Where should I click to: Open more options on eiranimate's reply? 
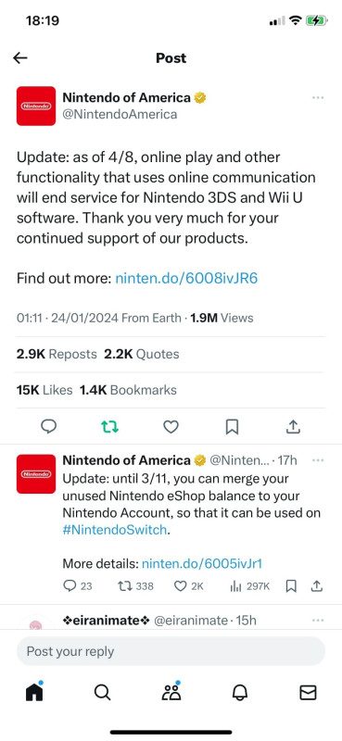coord(318,620)
